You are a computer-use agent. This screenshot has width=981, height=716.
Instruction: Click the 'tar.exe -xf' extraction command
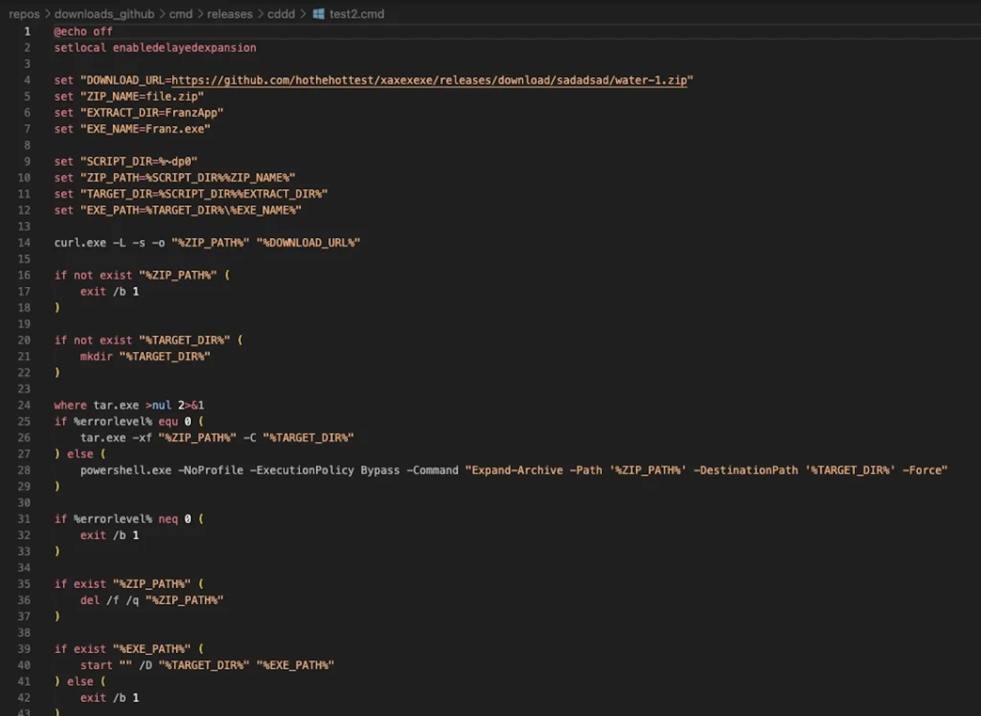[x=217, y=438]
